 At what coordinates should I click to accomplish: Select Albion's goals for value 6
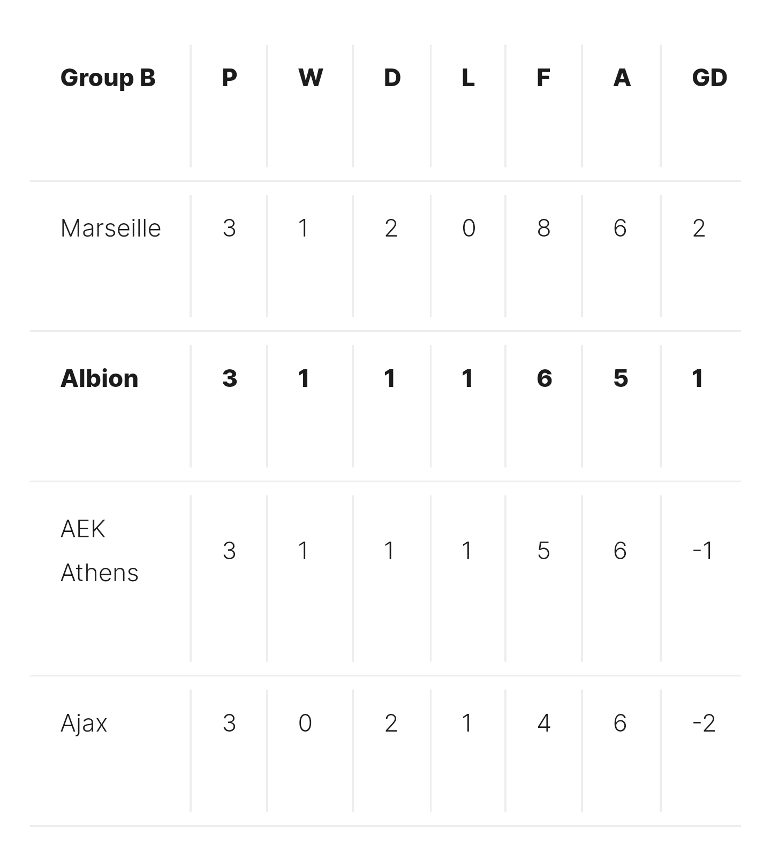click(x=545, y=379)
